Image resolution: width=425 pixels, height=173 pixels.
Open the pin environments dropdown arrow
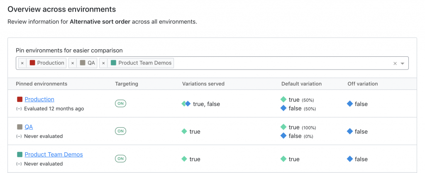pyautogui.click(x=403, y=63)
